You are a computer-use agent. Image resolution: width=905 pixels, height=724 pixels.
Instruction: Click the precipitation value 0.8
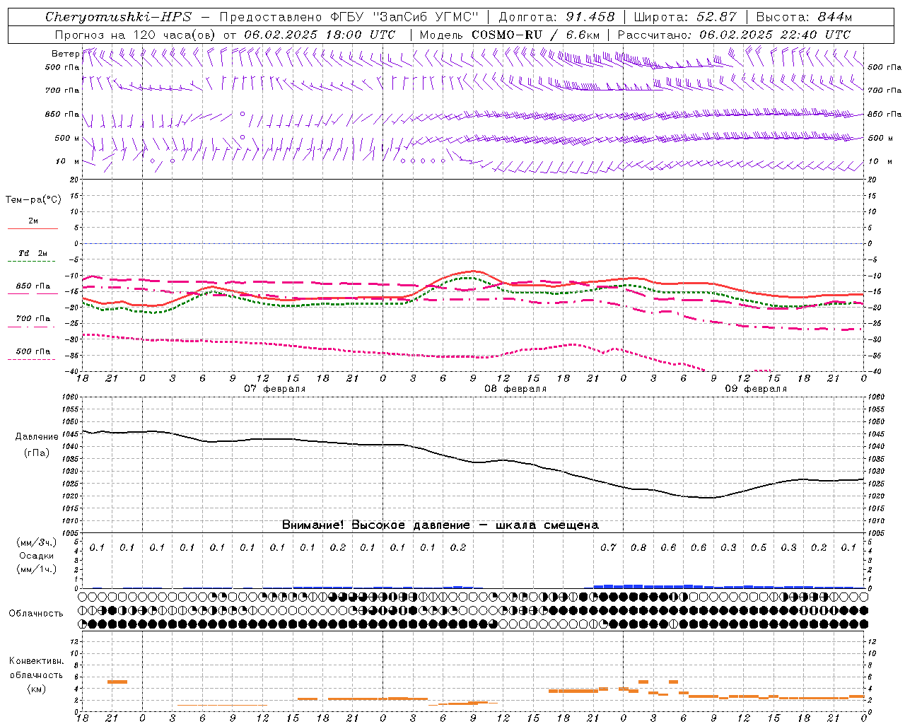tap(638, 547)
